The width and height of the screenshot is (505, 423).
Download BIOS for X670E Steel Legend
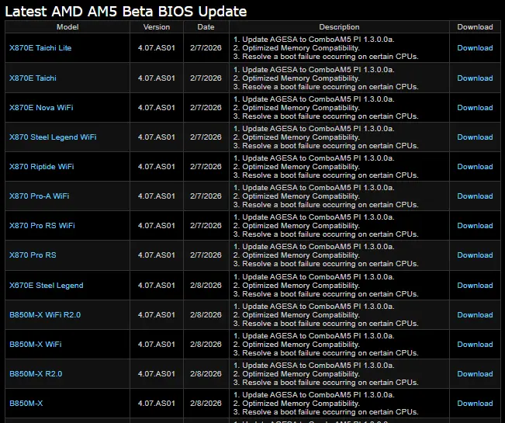[x=475, y=286]
